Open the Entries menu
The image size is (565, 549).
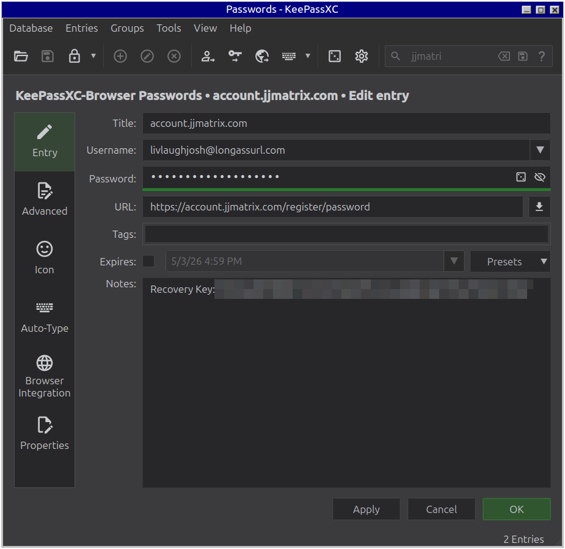[x=81, y=28]
